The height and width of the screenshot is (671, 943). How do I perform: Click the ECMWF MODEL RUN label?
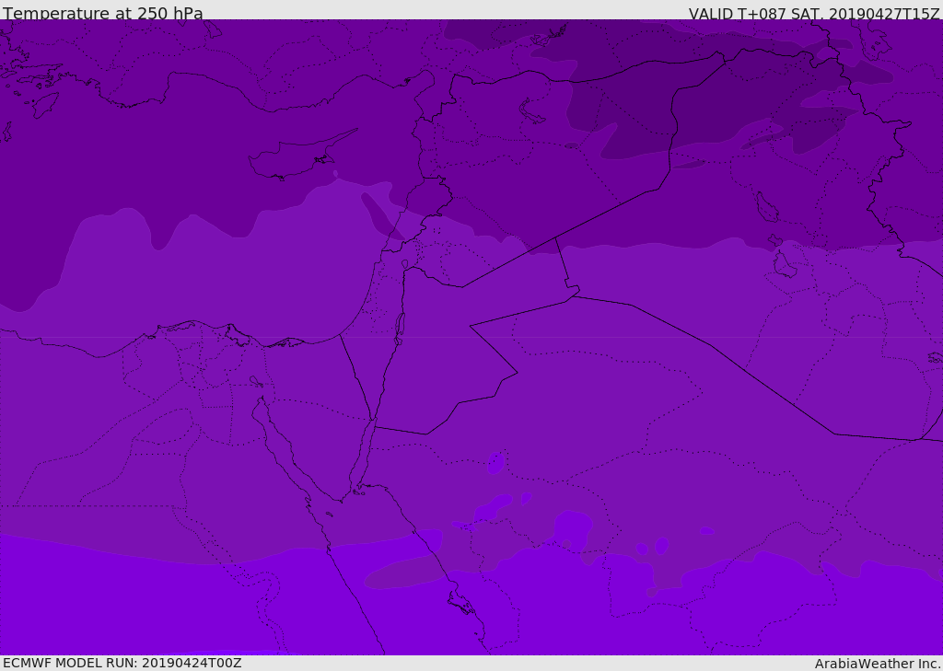pos(122,663)
